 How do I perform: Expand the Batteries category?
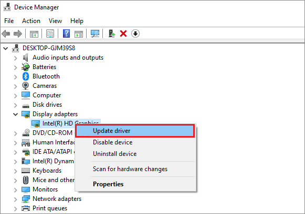click(16, 67)
